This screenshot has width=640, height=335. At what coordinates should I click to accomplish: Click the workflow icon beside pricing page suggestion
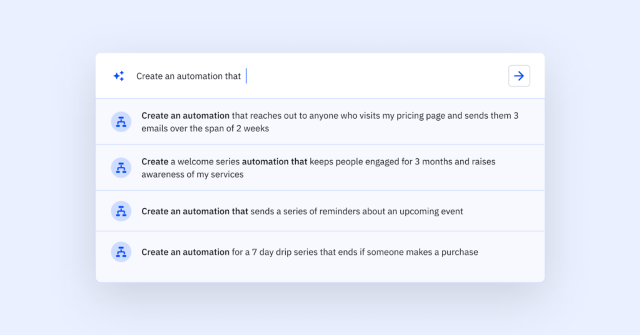pos(121,122)
